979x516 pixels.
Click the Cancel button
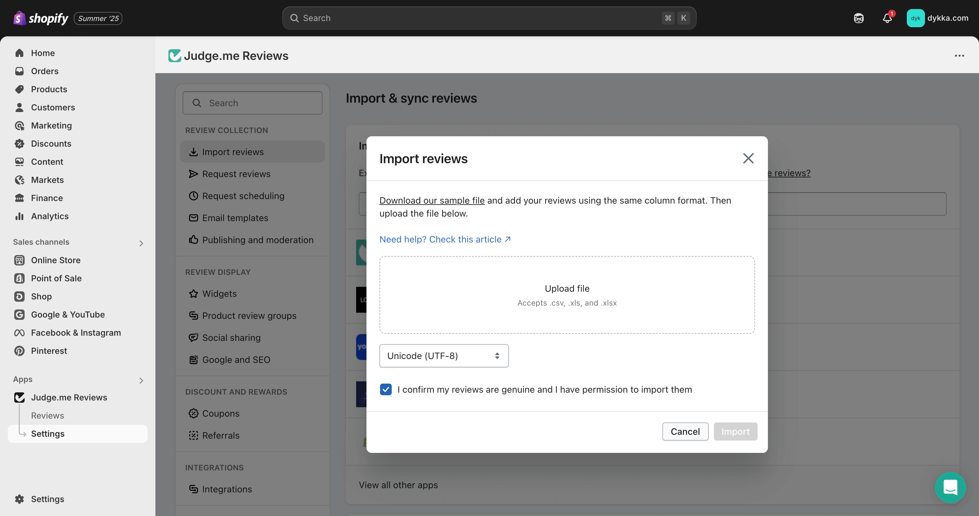(685, 432)
